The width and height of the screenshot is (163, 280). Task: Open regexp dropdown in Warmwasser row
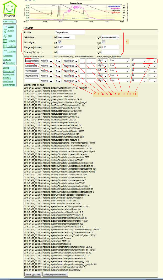click(x=71, y=70)
